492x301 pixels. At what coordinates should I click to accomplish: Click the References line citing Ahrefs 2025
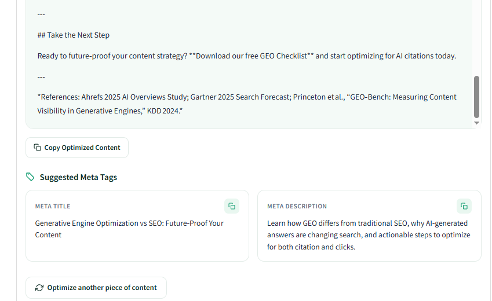click(247, 104)
